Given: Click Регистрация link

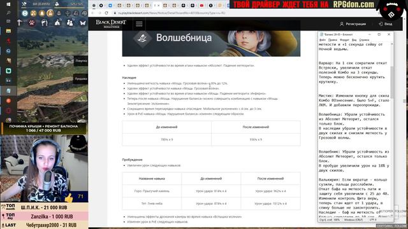Looking at the screenshot, I should 353,24.
